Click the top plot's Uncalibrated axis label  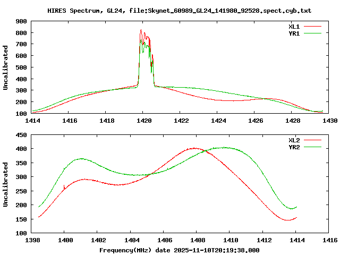(5, 67)
